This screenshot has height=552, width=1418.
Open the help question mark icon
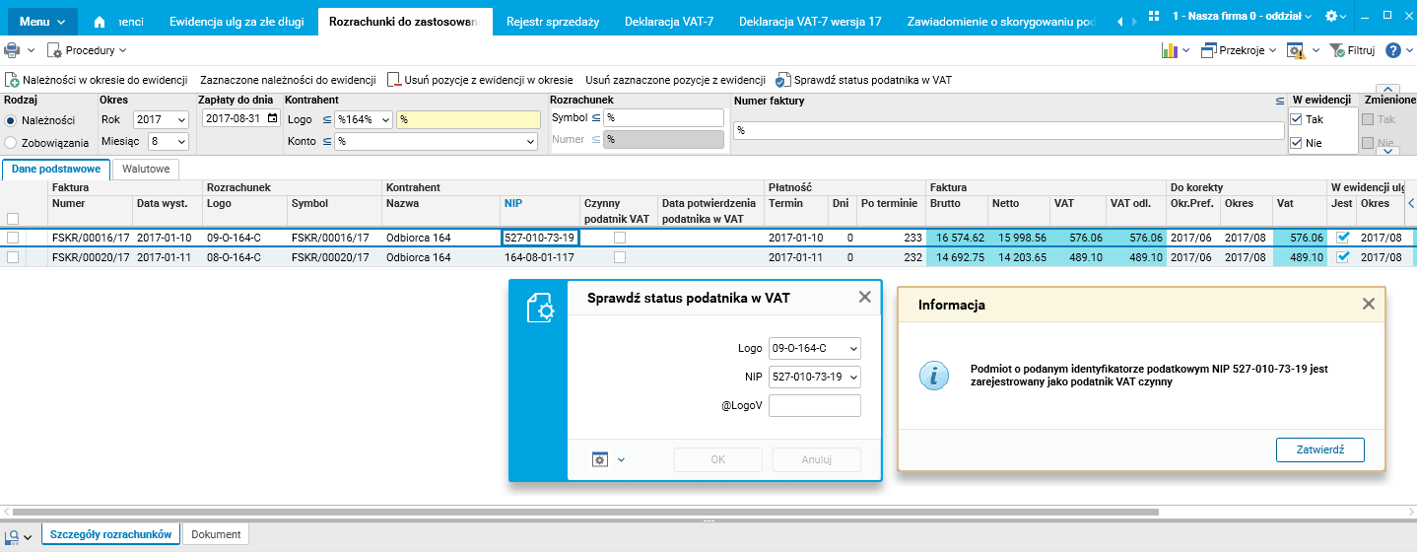[1393, 50]
